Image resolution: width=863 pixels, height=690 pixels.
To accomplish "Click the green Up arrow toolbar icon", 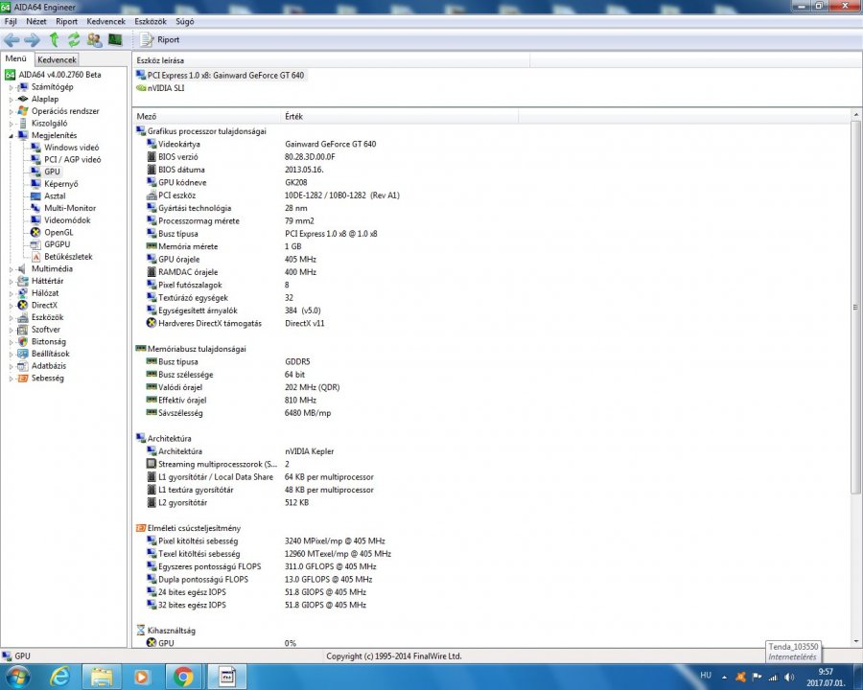I will tap(54, 39).
